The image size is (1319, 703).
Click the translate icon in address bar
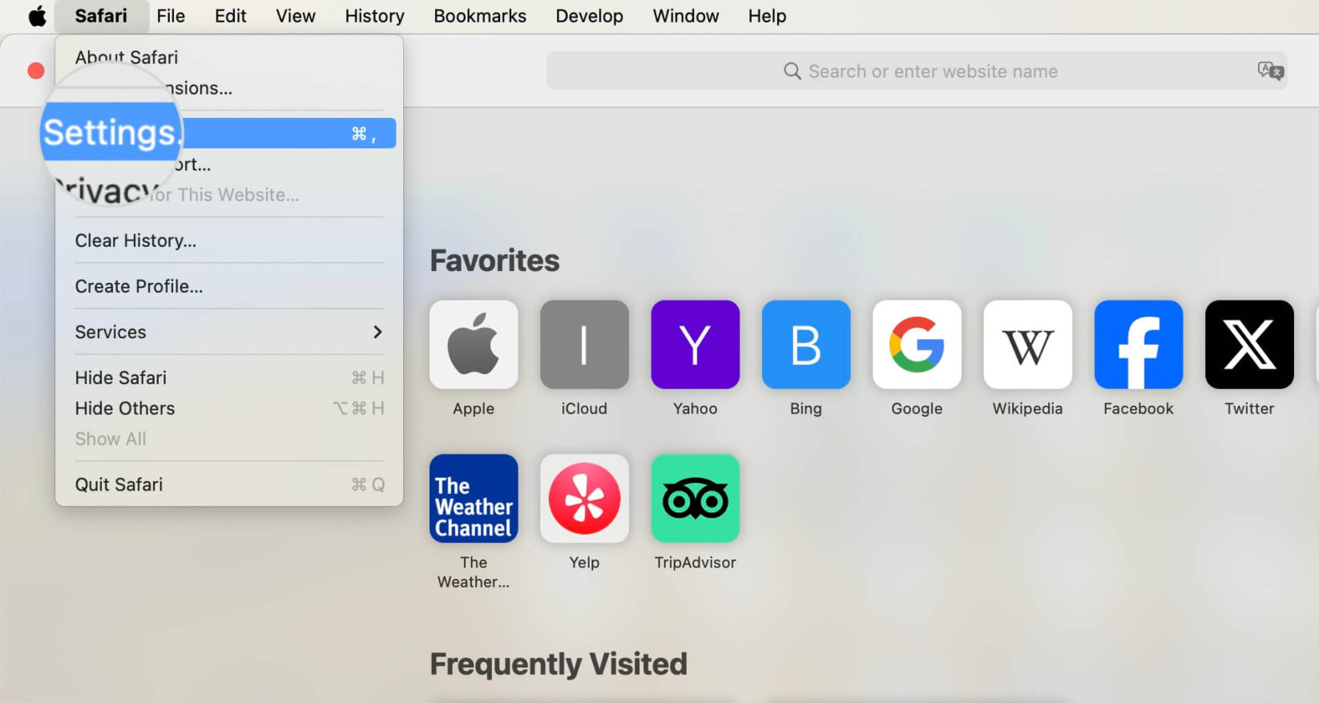(1270, 71)
